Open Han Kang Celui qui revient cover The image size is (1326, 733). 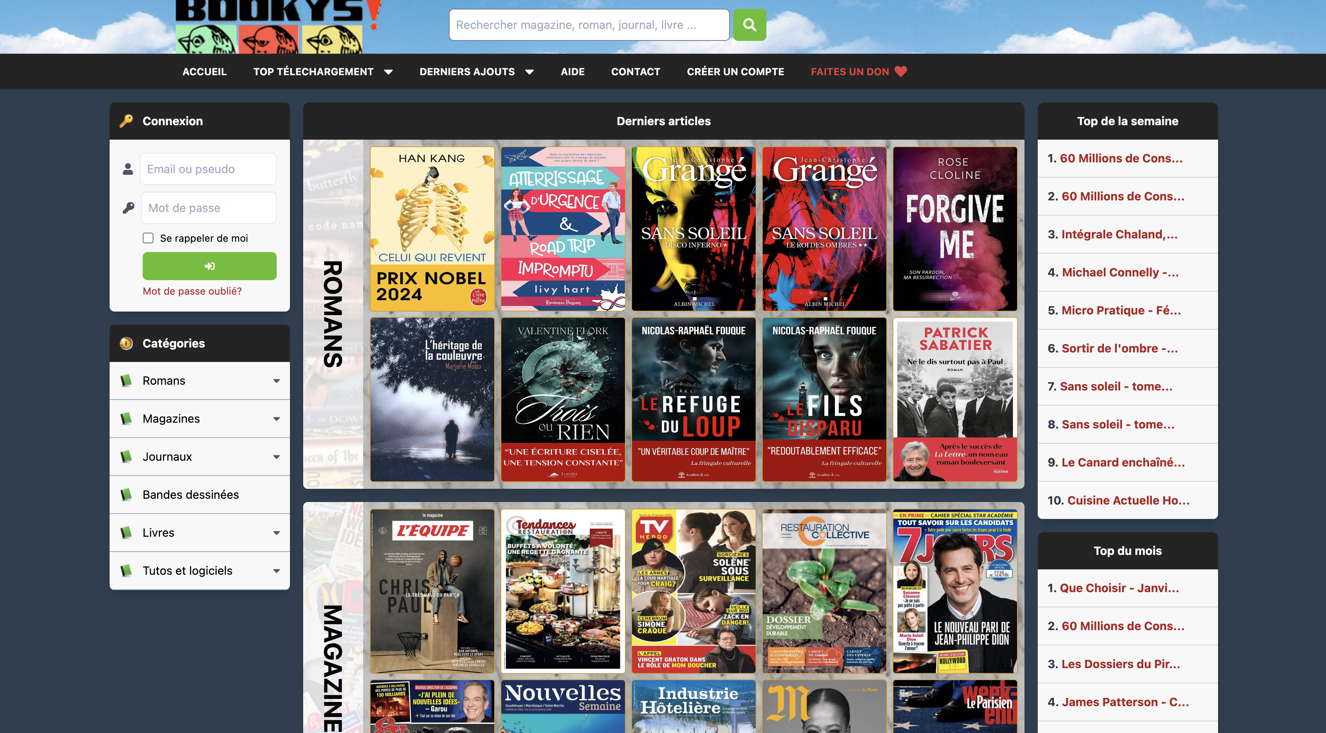432,229
